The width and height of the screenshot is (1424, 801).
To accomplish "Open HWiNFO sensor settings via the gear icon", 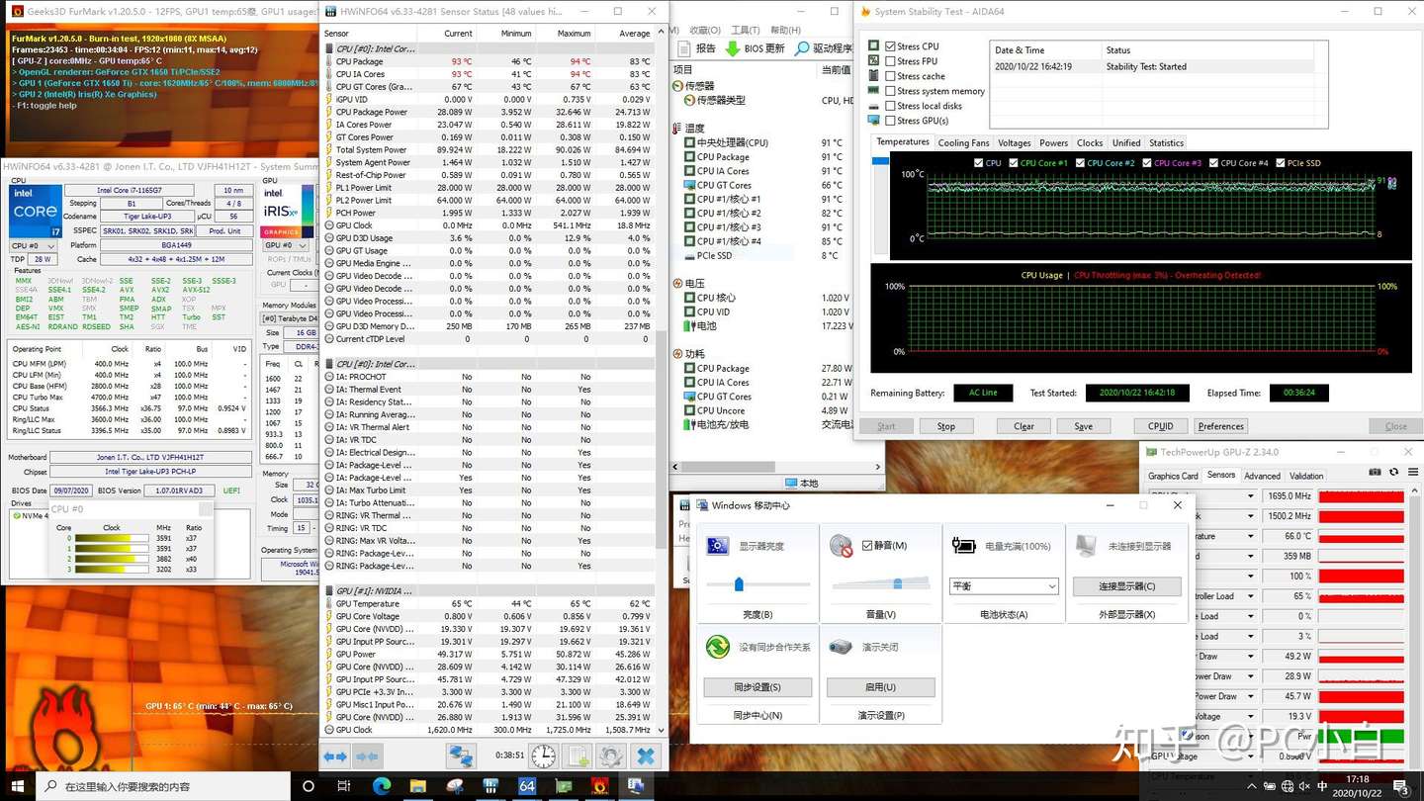I will coord(610,755).
